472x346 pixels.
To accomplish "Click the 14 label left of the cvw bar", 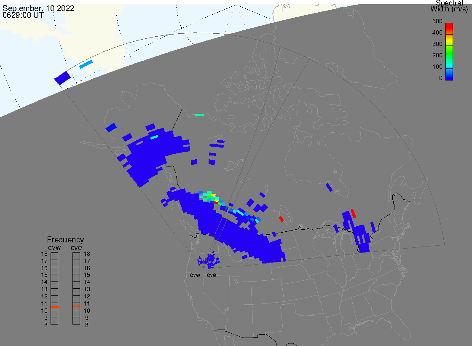I will click(x=44, y=282).
